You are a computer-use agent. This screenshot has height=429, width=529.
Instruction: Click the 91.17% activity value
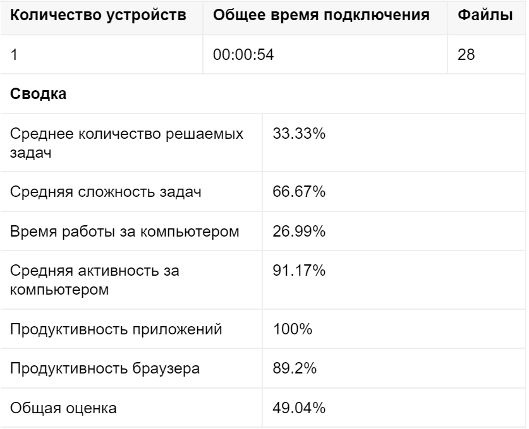[299, 270]
